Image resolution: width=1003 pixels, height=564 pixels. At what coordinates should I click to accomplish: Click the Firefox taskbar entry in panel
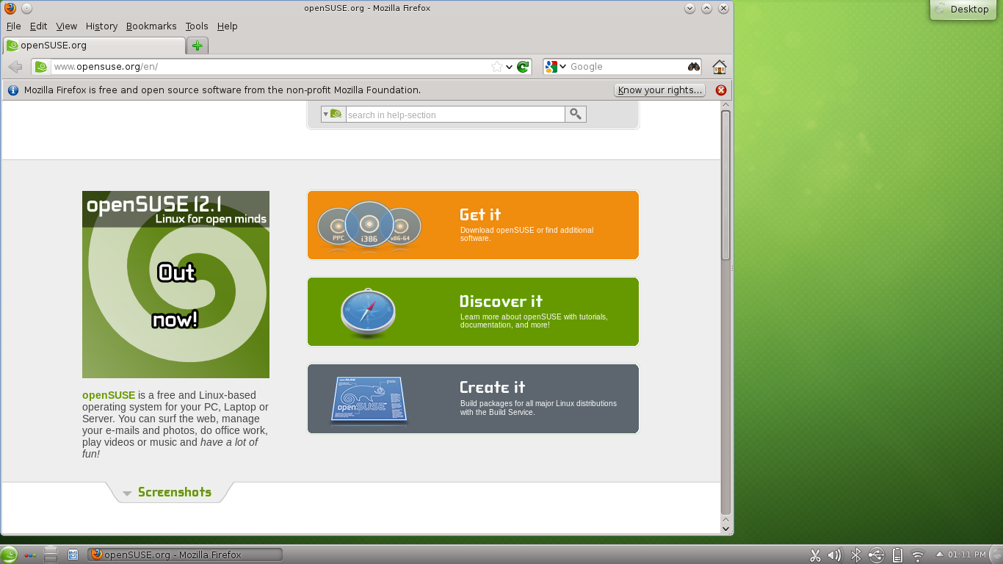(185, 554)
